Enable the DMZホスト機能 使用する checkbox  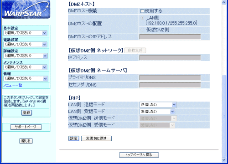[x=142, y=11]
